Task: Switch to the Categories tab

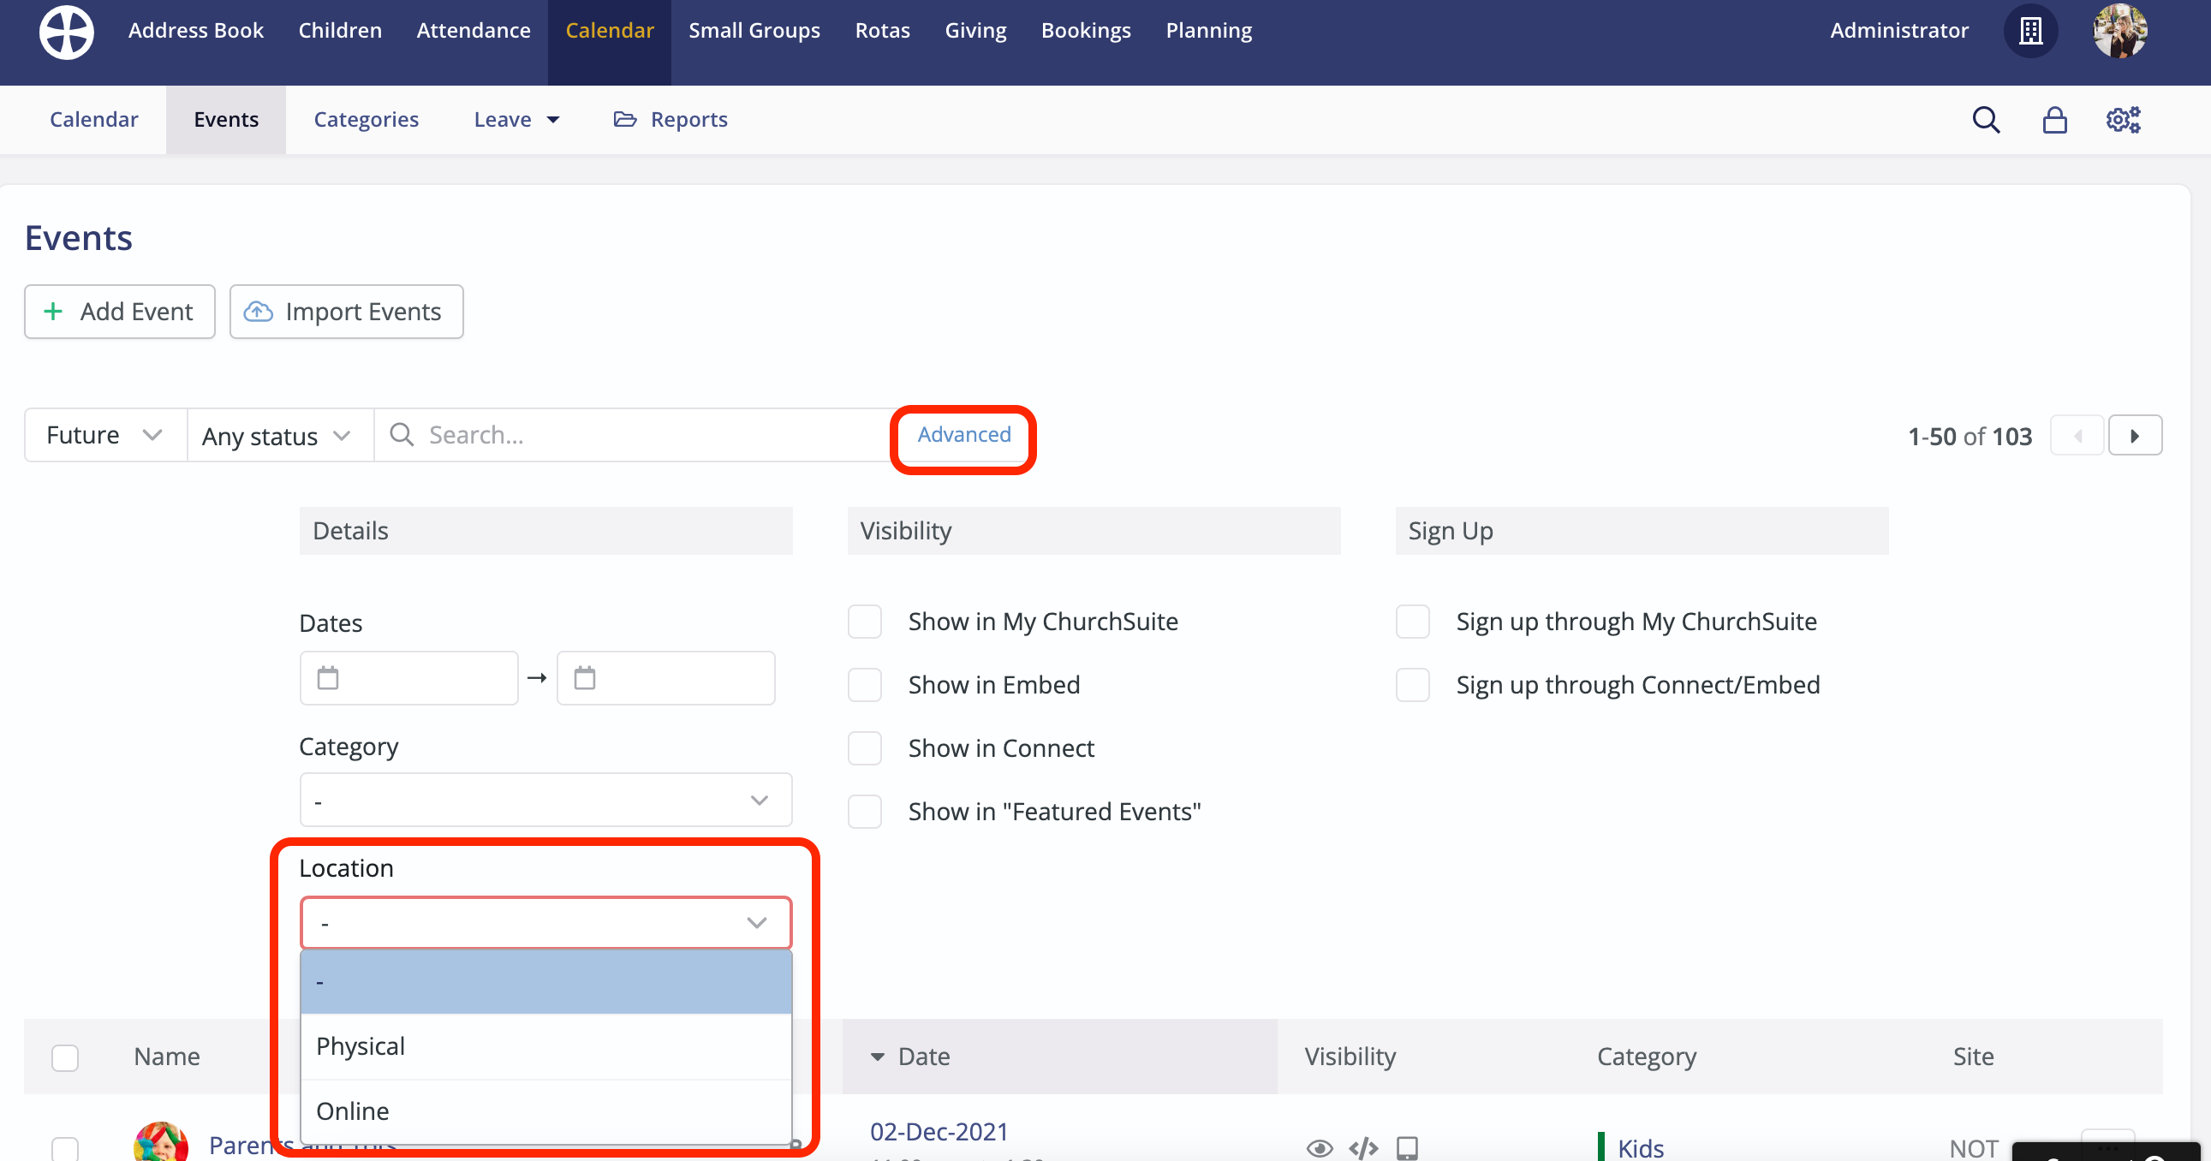Action: point(366,119)
